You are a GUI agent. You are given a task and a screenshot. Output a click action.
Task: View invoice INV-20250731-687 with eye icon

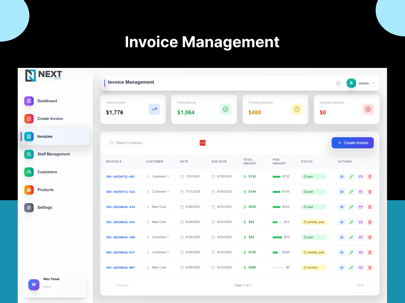pos(342,177)
